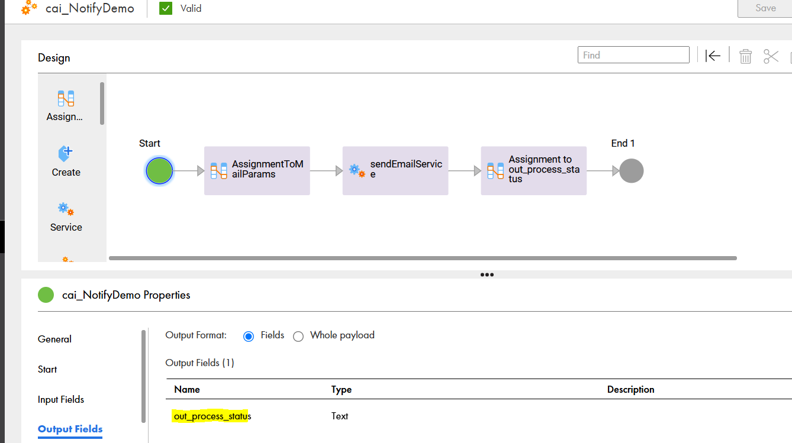Click the Save button
Viewport: 792px width, 443px height.
[x=765, y=8]
